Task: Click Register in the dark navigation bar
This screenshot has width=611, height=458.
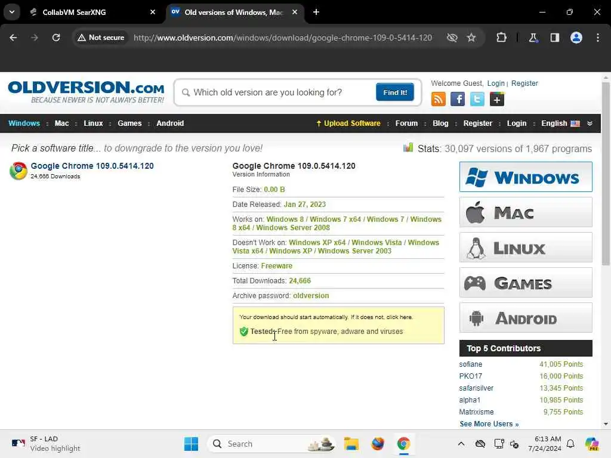Action: pos(478,123)
